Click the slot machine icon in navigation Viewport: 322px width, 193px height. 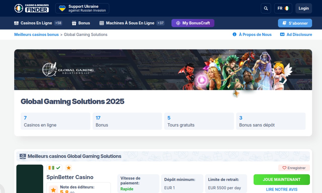tap(102, 23)
